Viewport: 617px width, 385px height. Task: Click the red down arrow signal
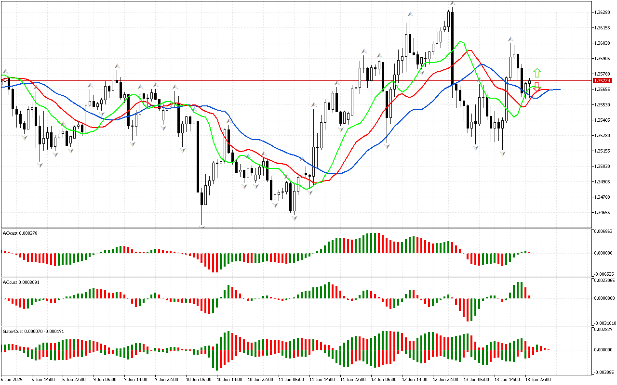point(537,87)
